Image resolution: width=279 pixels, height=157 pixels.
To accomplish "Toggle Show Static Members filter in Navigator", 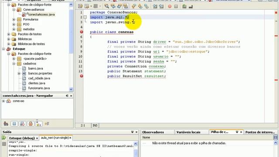I will [x=22, y=123].
